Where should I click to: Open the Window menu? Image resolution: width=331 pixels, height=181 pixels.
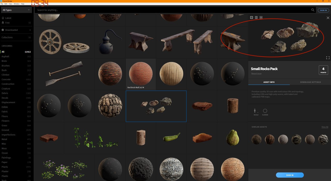point(17,4)
